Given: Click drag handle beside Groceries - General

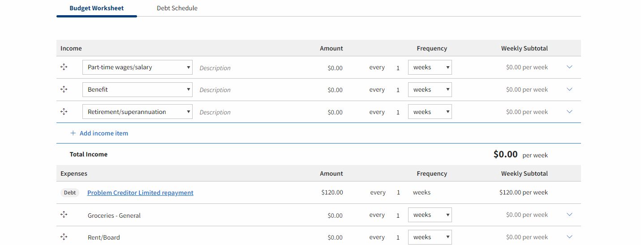Looking at the screenshot, I should point(64,215).
